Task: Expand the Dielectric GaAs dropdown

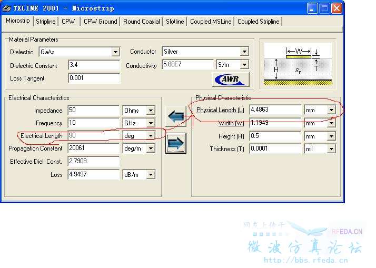Action: (x=115, y=52)
